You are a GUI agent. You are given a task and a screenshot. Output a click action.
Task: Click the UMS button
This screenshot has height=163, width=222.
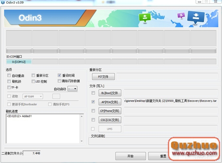click(110, 129)
